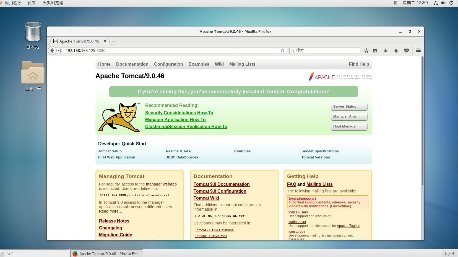
Task: Open the Firefox browser menu in top panel
Action: click(53, 3)
